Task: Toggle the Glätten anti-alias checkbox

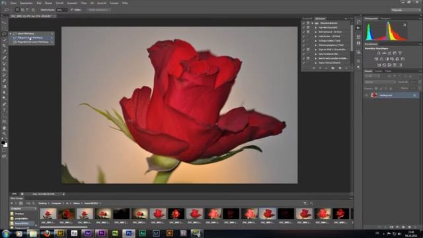Action: 72,10
